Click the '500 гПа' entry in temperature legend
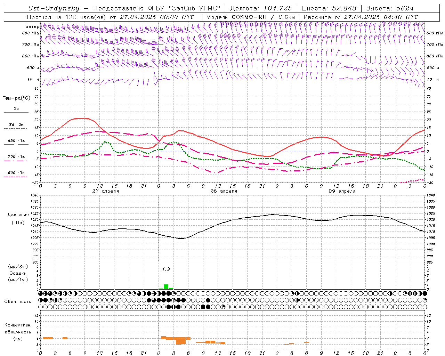 (x=16, y=173)
